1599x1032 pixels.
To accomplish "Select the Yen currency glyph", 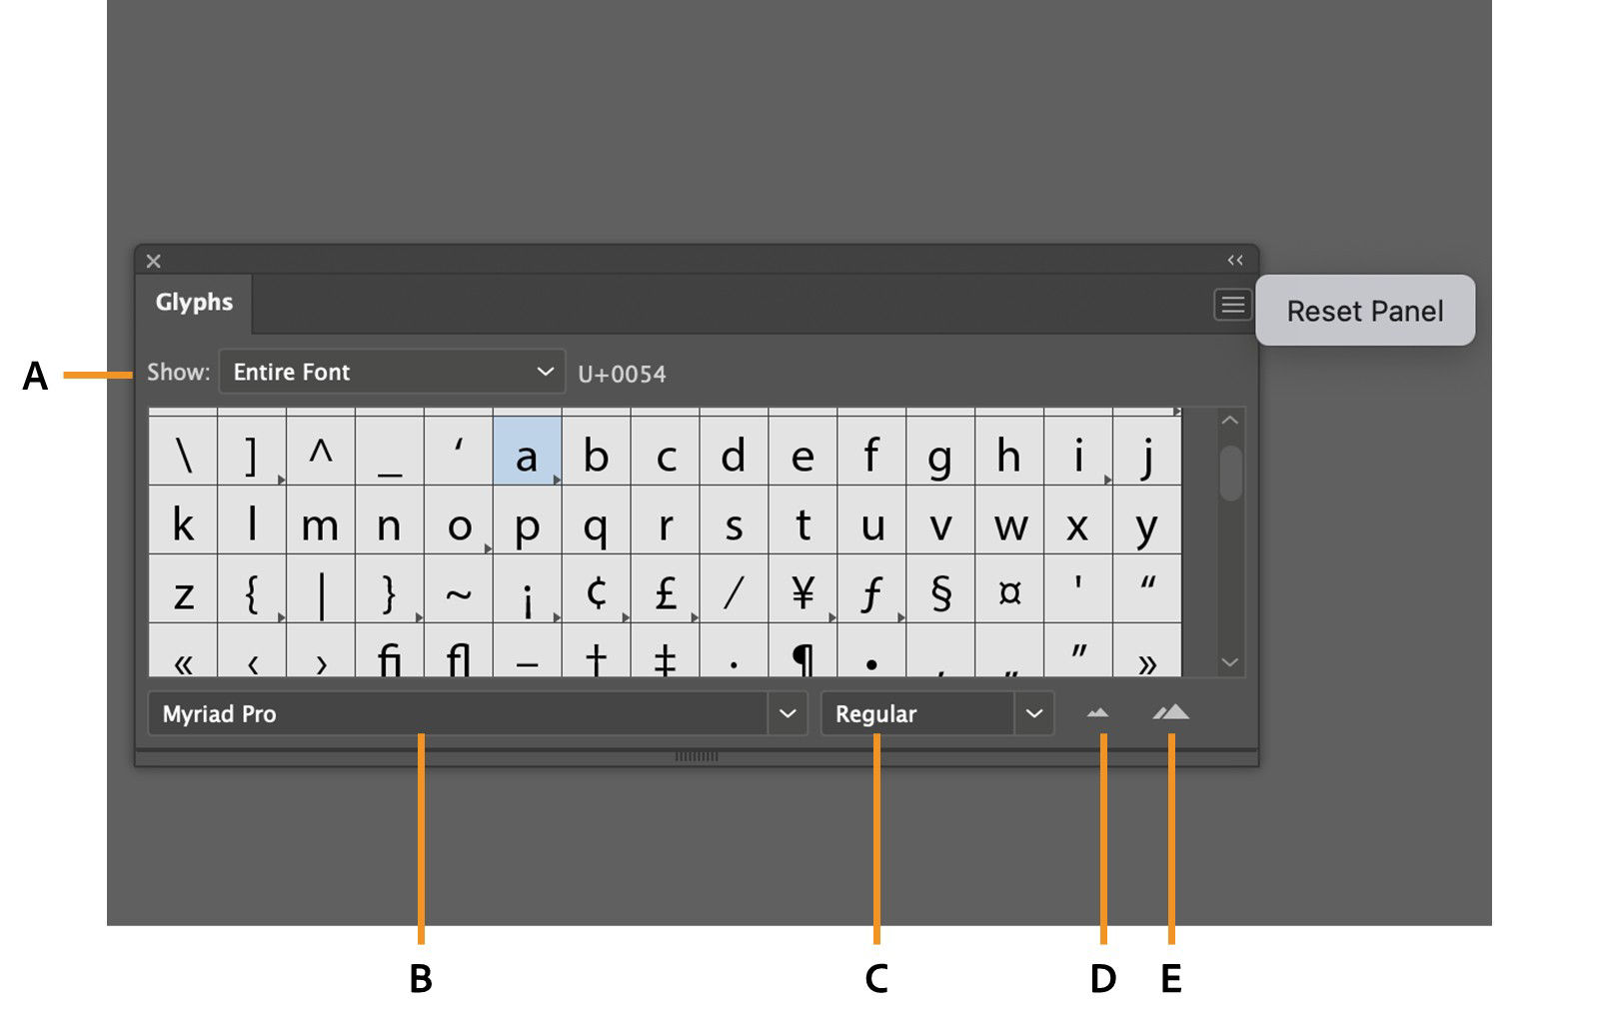I will coord(804,592).
